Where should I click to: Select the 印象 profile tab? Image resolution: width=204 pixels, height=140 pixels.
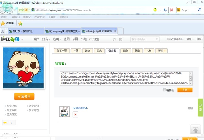click(x=126, y=51)
